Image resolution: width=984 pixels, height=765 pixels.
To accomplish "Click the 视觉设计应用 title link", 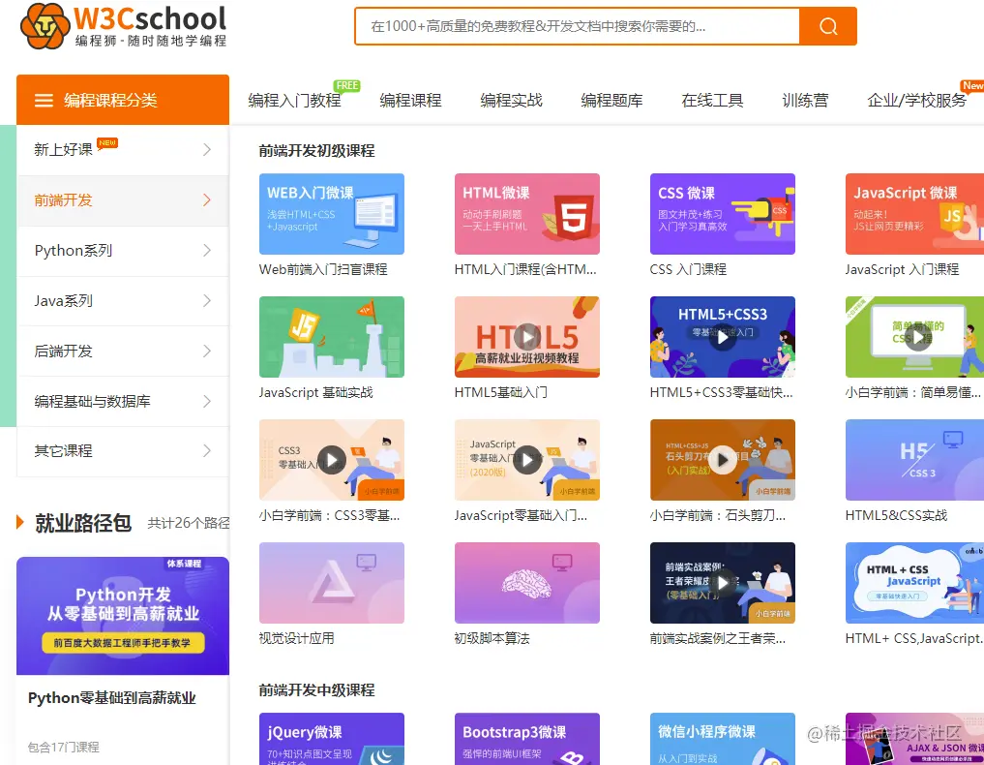I will pyautogui.click(x=296, y=639).
